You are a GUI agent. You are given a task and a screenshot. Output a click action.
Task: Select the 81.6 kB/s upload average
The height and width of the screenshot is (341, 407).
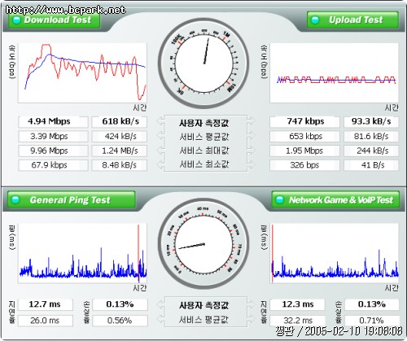(x=371, y=136)
